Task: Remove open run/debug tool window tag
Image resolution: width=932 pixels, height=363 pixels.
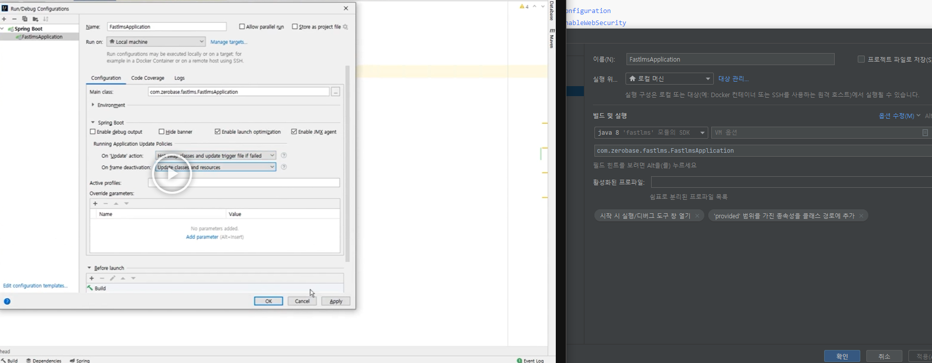Action: [697, 216]
